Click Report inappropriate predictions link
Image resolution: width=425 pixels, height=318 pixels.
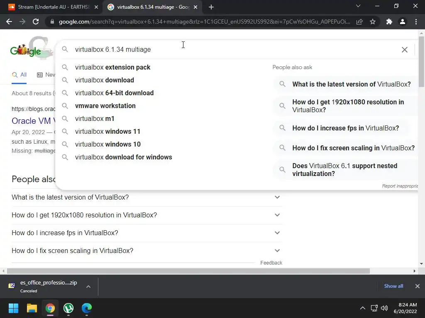click(x=400, y=186)
